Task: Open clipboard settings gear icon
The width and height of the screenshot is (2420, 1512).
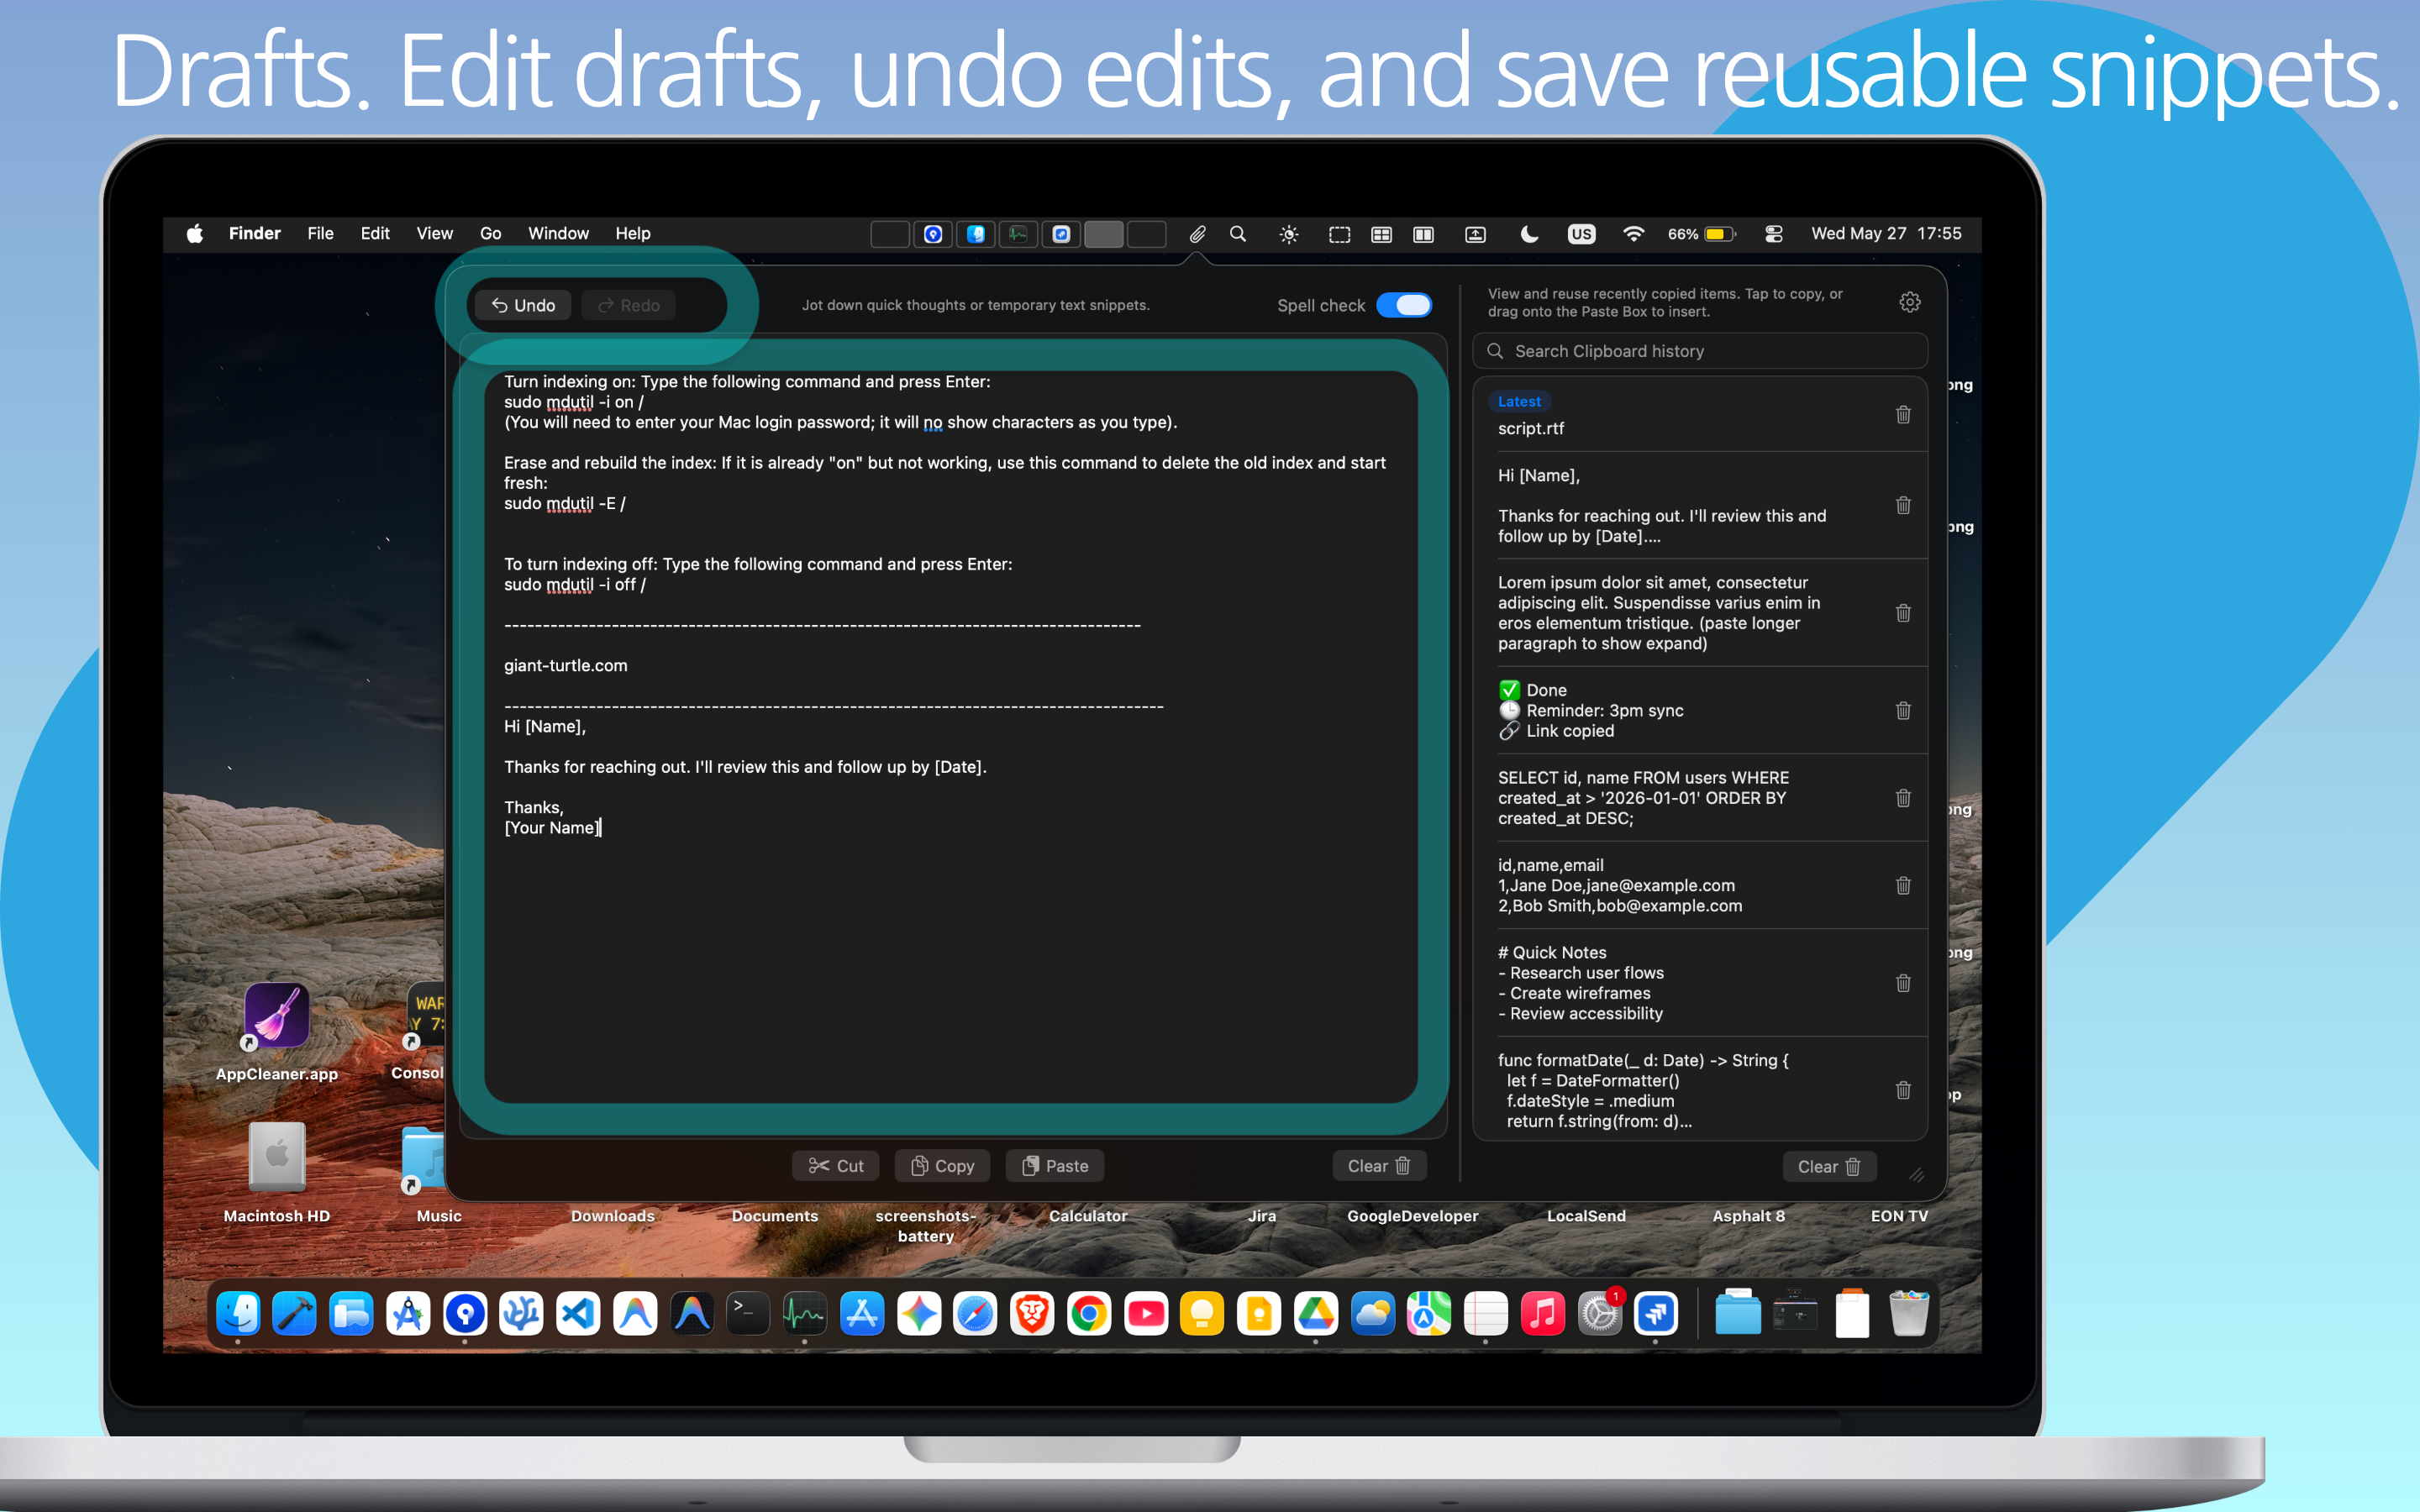Action: tap(1910, 302)
